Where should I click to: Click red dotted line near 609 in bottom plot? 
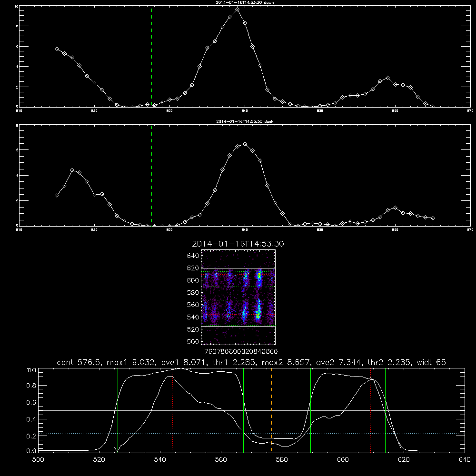click(x=370, y=410)
